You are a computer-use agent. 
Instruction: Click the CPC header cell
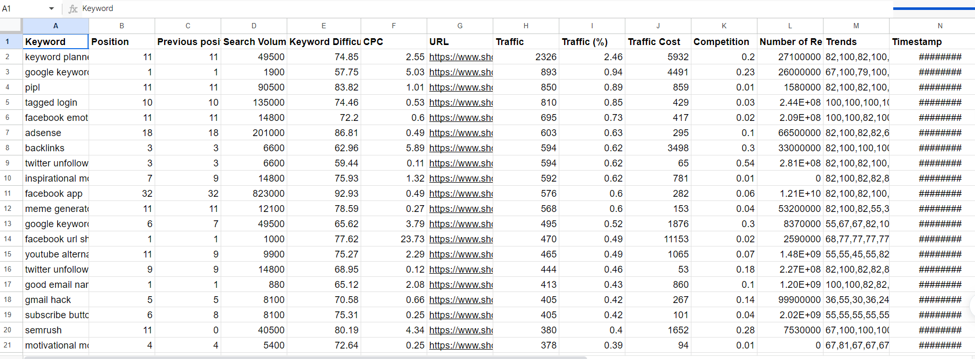[394, 41]
